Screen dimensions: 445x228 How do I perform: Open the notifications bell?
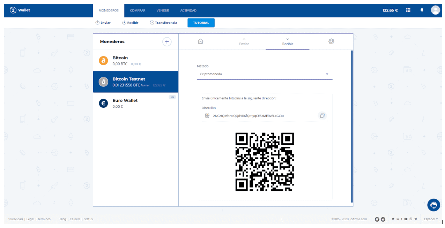422,10
